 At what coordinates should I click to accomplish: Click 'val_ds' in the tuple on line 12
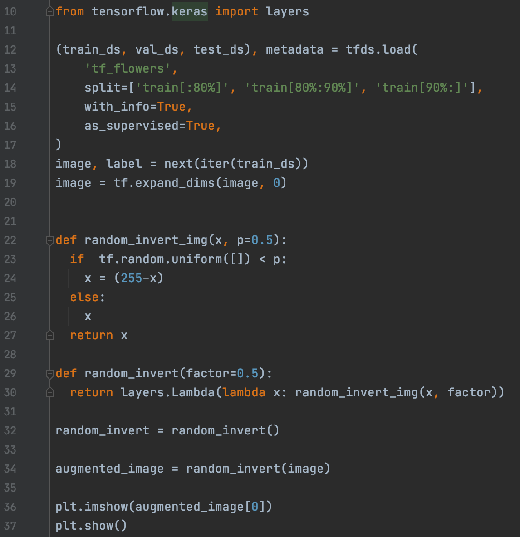click(x=157, y=49)
